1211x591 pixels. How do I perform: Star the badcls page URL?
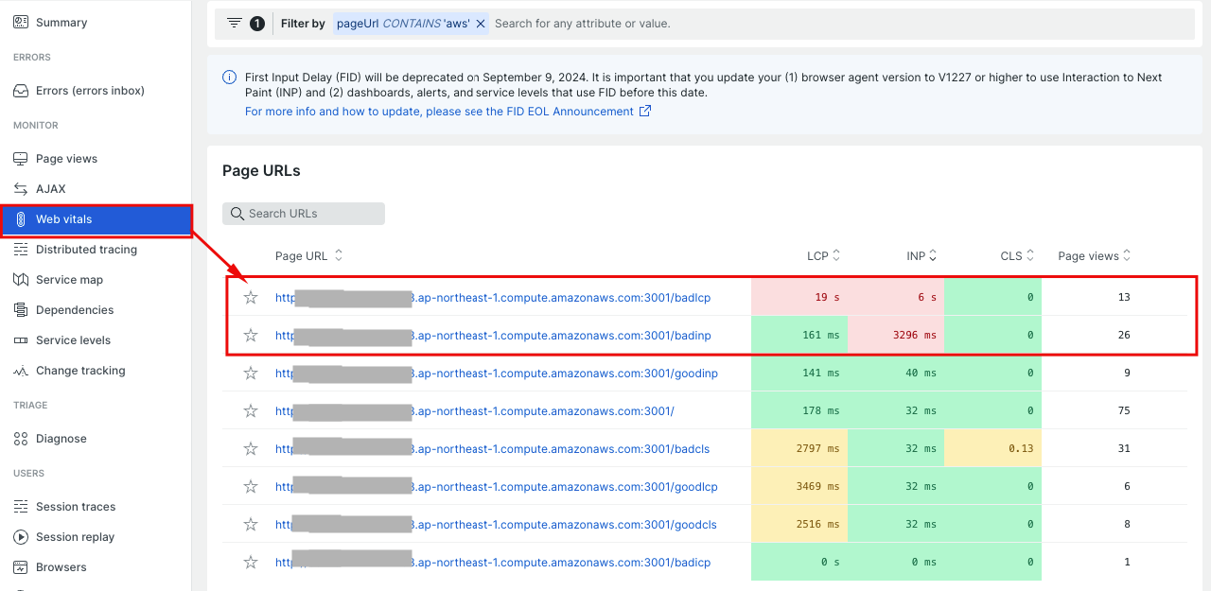coord(251,448)
